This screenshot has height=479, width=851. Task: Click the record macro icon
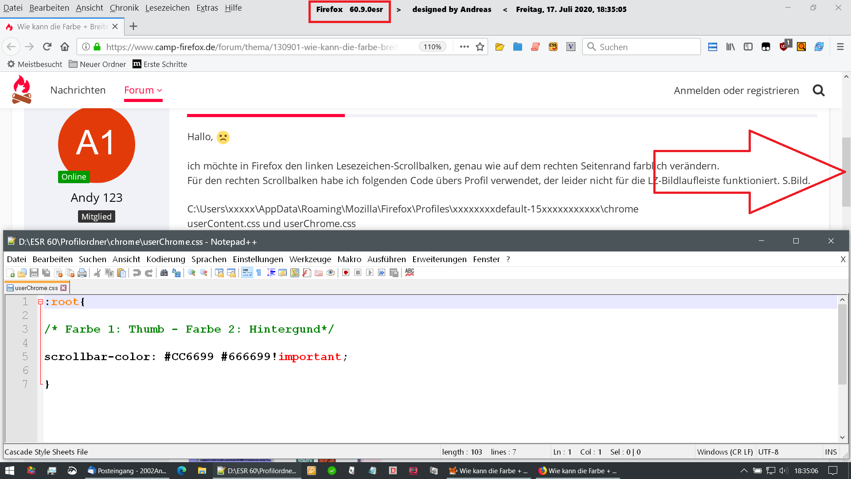click(x=346, y=273)
